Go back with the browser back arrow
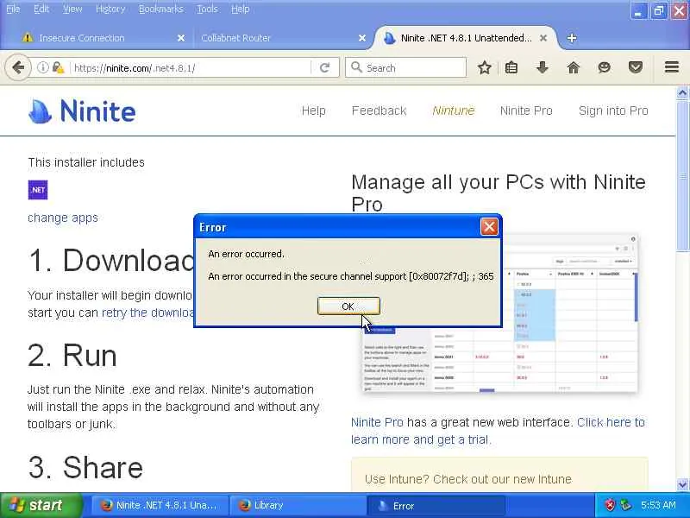The image size is (690, 518). click(18, 68)
